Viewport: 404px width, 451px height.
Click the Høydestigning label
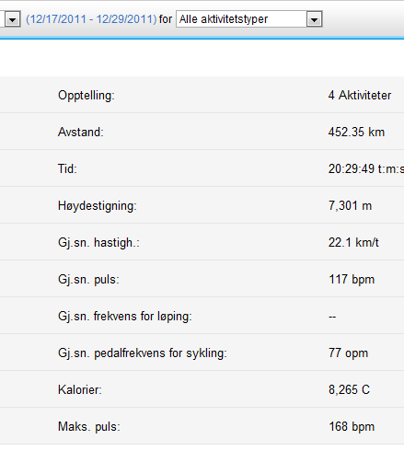click(98, 206)
